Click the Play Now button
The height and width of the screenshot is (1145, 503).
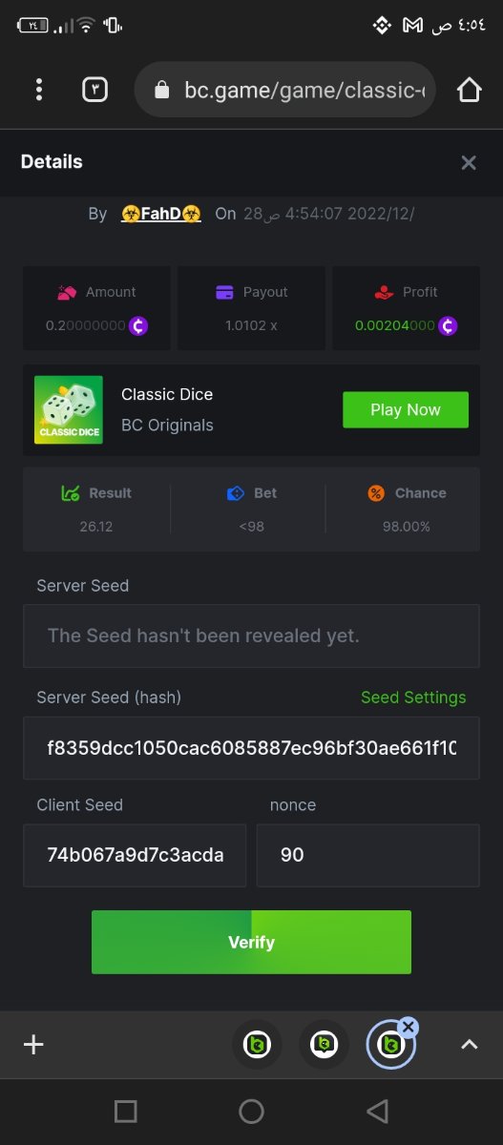click(x=406, y=409)
